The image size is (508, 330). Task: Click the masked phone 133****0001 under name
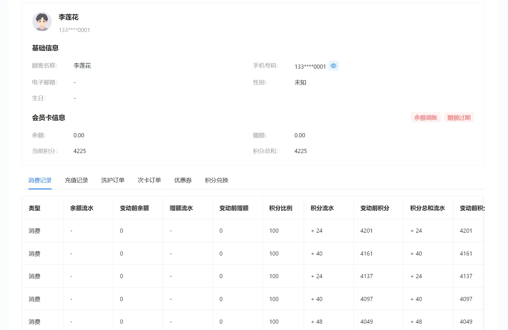(74, 30)
